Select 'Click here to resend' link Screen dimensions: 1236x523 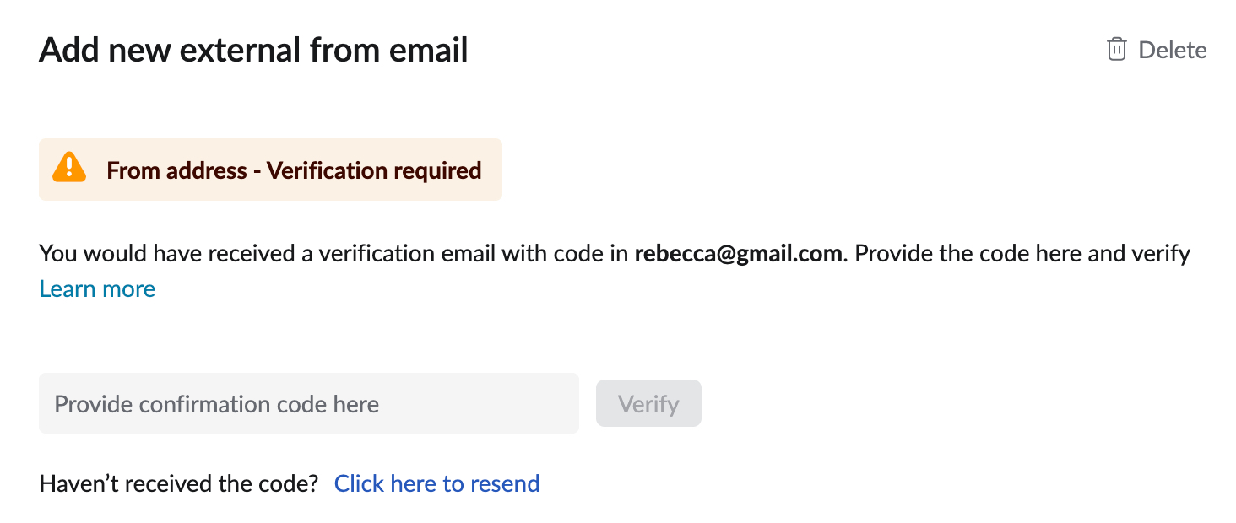436,483
